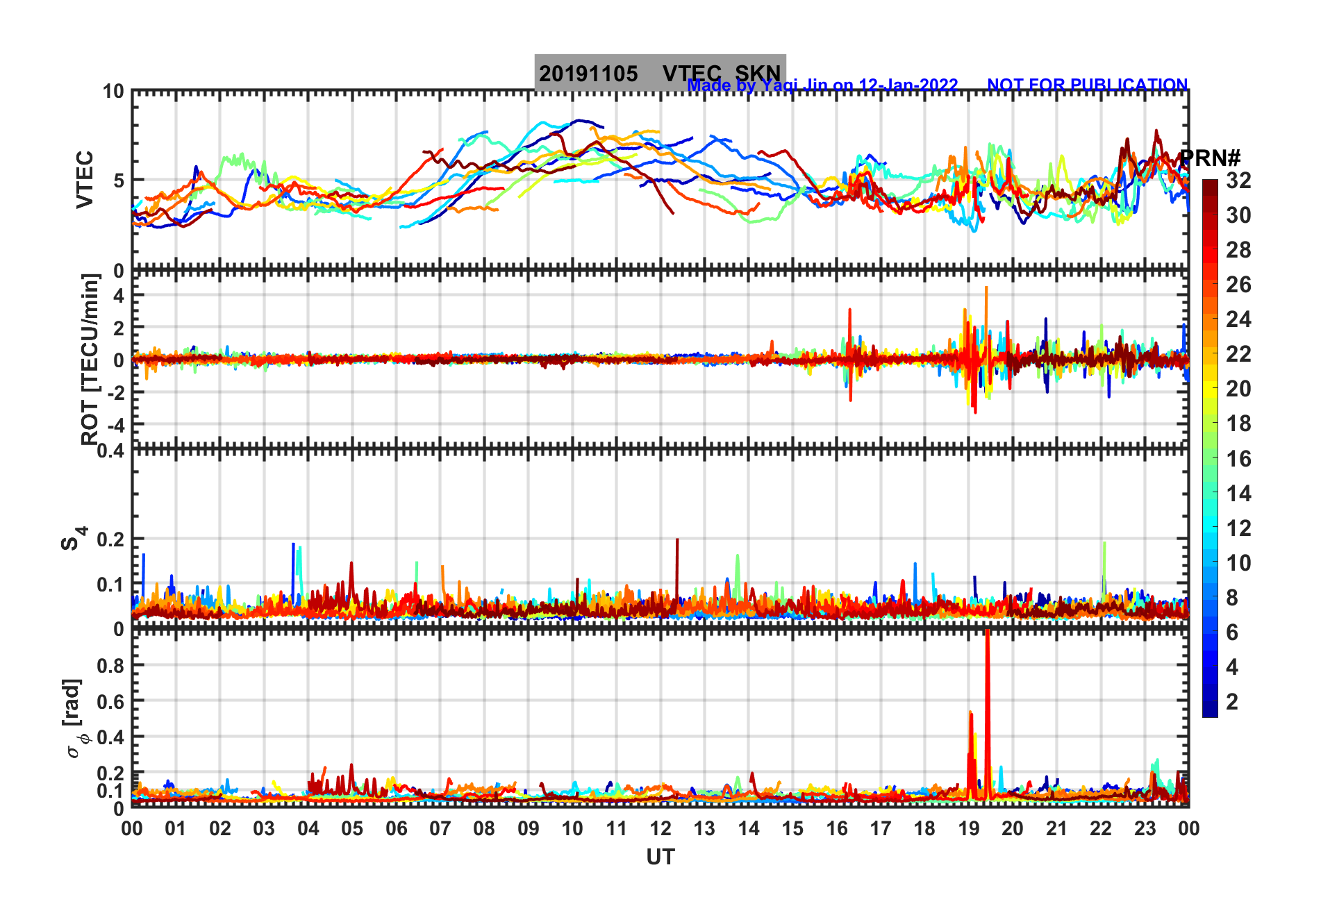Click the x-axis tick label 19
The width and height of the screenshot is (1321, 897).
(x=968, y=828)
